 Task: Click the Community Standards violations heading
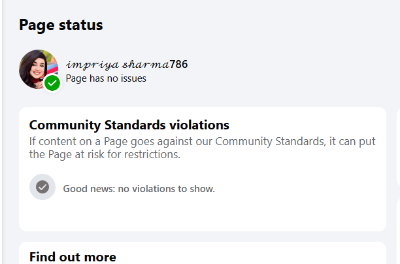(129, 125)
